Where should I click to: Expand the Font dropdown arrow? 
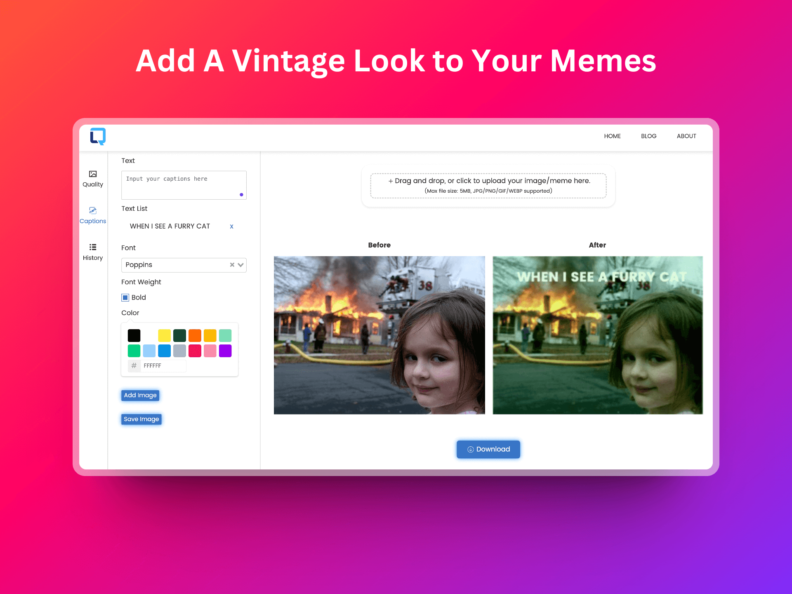[x=241, y=265]
